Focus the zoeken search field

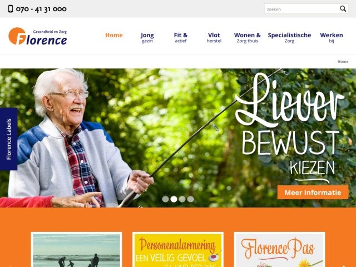pos(301,9)
